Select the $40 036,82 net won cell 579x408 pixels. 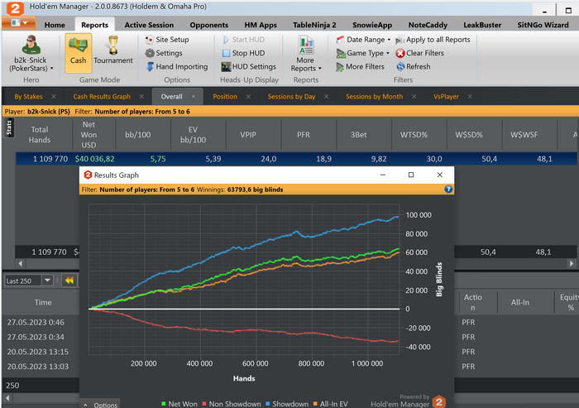(x=94, y=159)
